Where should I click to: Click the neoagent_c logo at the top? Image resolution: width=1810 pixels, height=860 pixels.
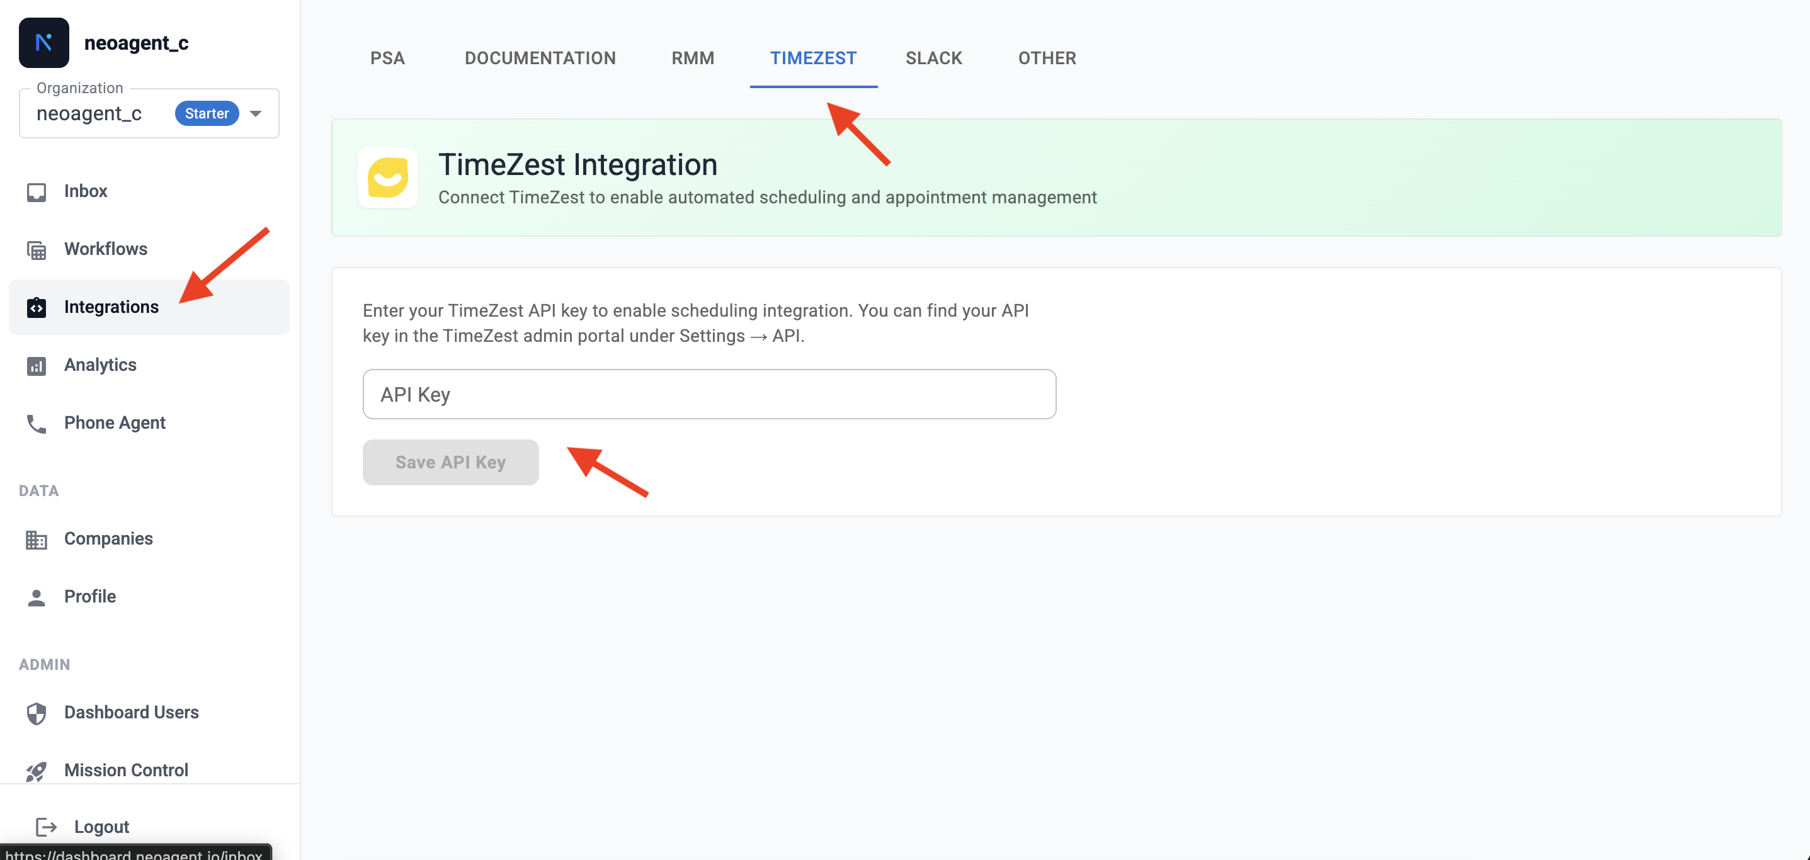point(43,42)
